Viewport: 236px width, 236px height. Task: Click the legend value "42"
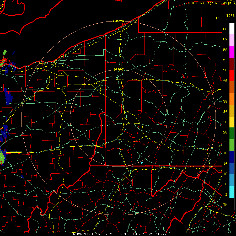tap(225, 91)
